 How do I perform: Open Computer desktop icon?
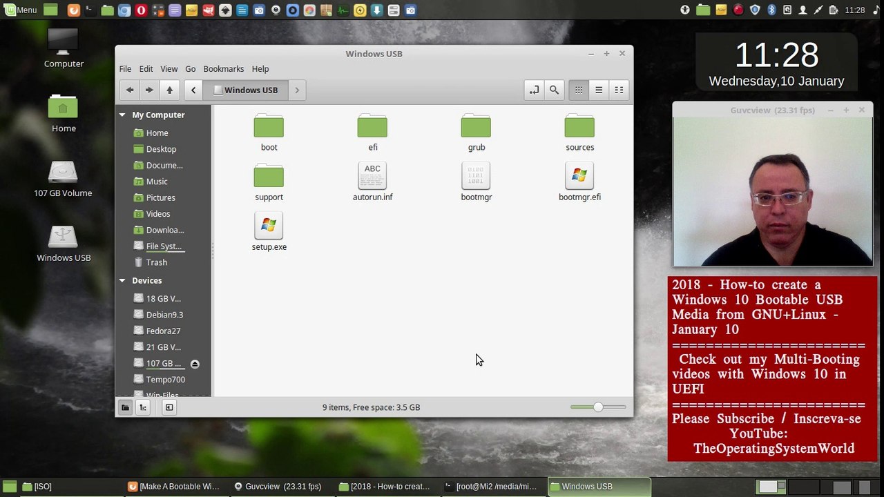point(64,48)
